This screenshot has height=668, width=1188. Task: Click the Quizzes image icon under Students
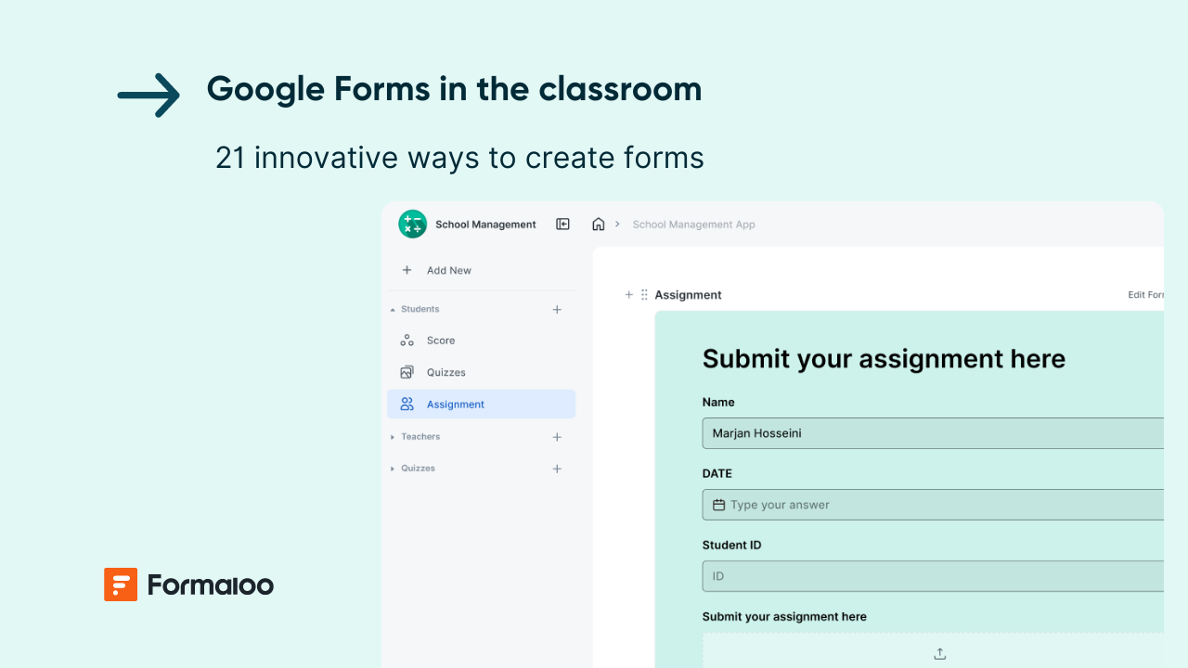click(407, 372)
